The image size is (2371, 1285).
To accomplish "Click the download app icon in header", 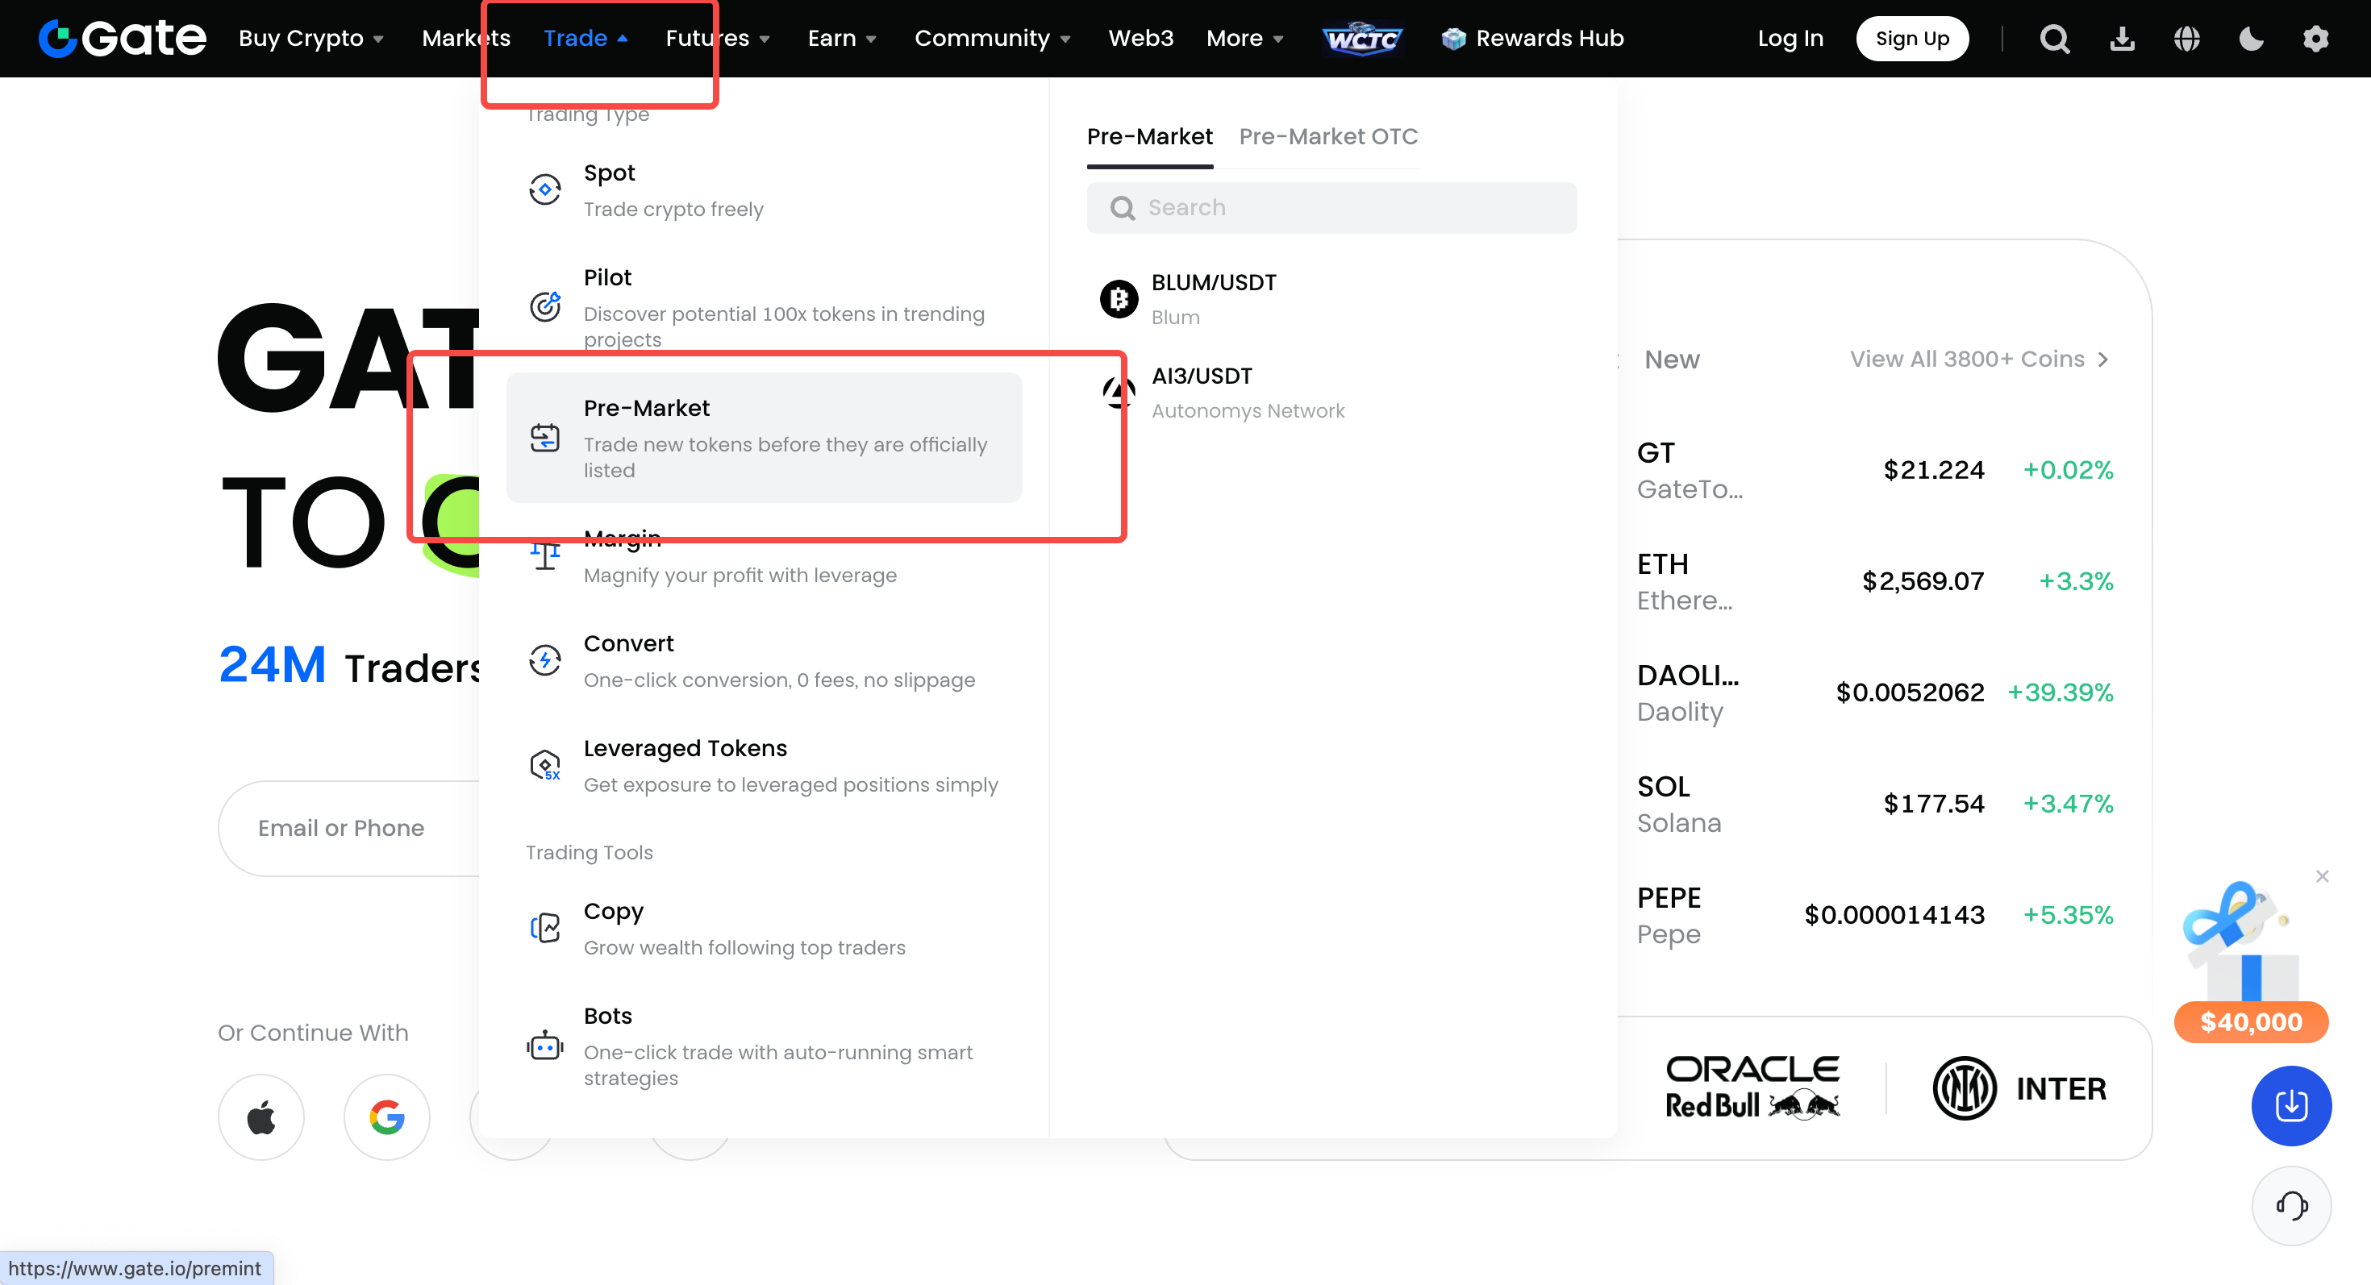I will tap(2122, 39).
